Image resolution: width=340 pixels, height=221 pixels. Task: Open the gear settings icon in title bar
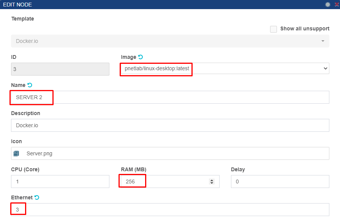tap(327, 4)
